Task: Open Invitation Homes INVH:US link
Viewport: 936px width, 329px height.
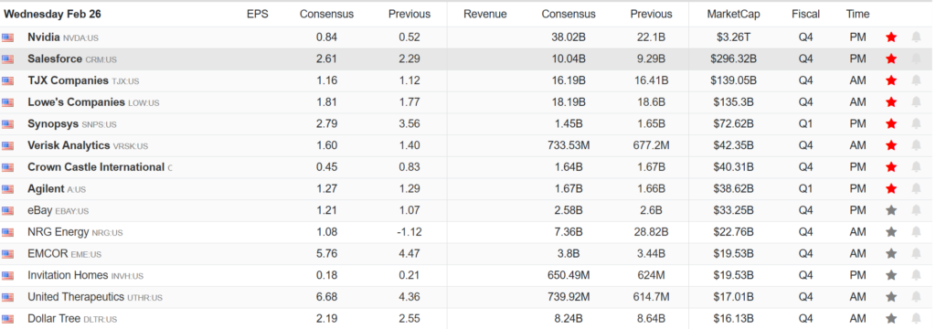Action: 85,275
